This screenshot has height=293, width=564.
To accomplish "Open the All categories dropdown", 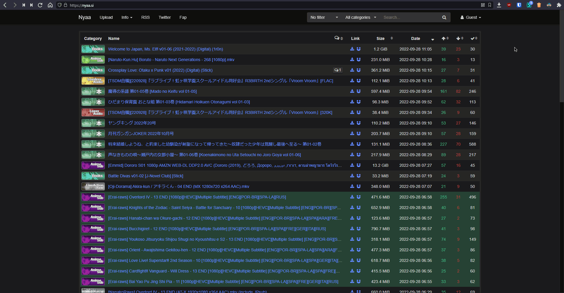I will point(361,17).
